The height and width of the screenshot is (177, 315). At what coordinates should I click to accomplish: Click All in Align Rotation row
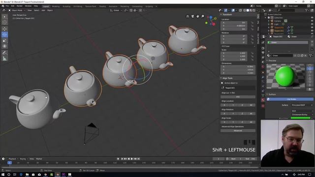coord(251,114)
